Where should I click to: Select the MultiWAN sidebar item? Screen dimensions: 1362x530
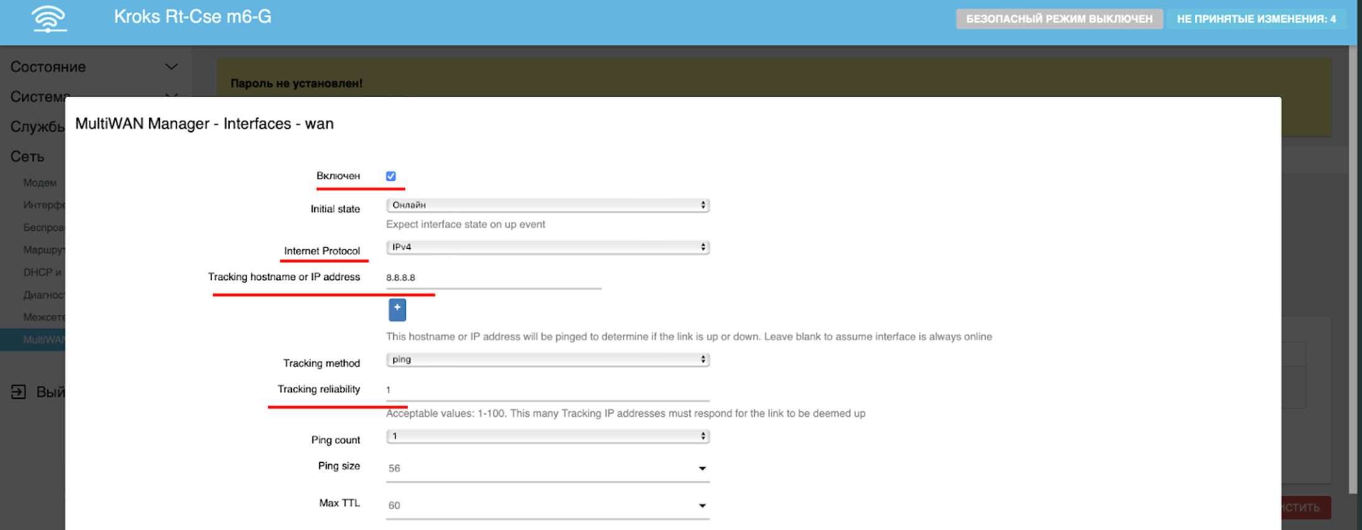(42, 340)
